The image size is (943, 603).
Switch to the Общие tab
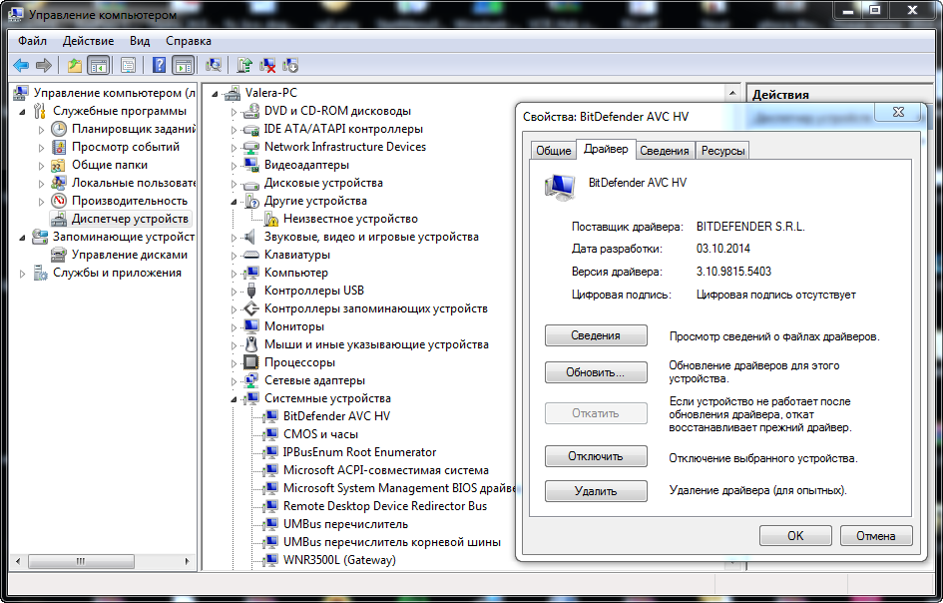coord(553,151)
